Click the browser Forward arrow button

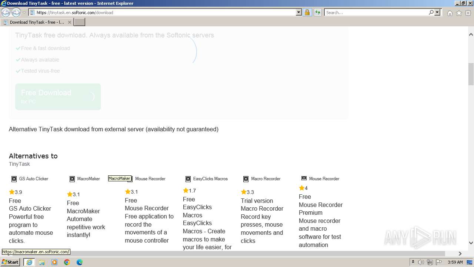click(x=16, y=12)
